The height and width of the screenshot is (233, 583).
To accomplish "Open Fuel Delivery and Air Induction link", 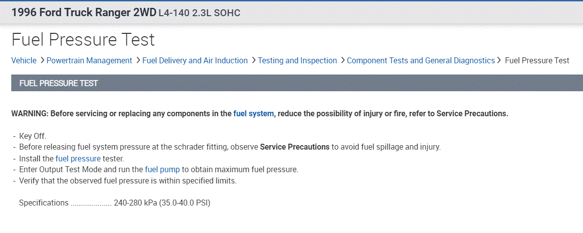I will coord(195,60).
